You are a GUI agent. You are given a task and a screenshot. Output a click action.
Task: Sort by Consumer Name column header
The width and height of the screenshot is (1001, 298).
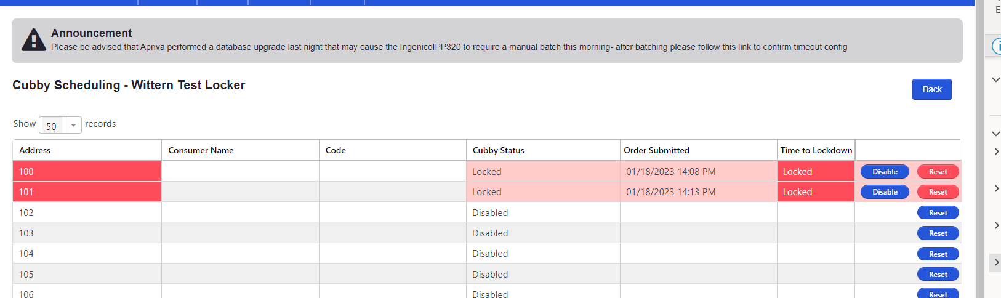[201, 150]
